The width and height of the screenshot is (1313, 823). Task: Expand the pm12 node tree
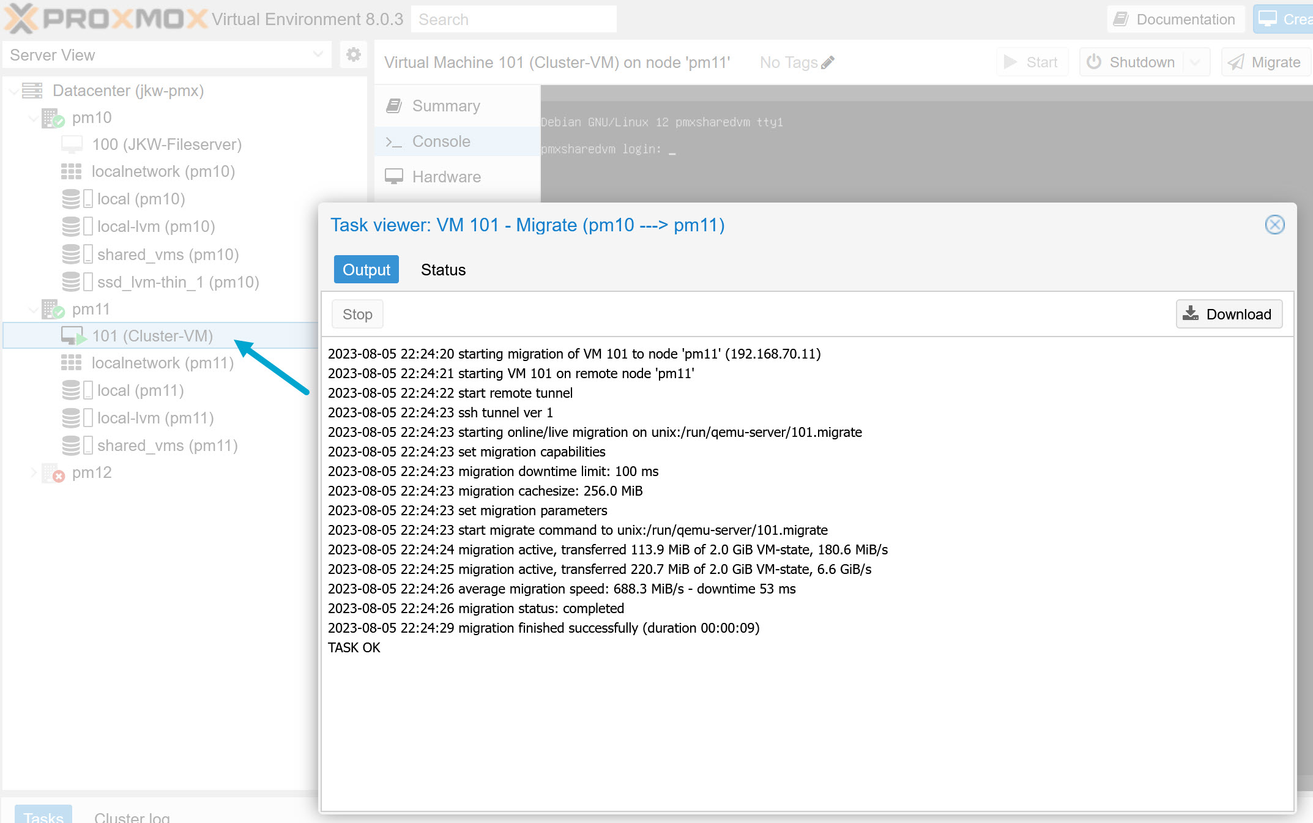[34, 472]
